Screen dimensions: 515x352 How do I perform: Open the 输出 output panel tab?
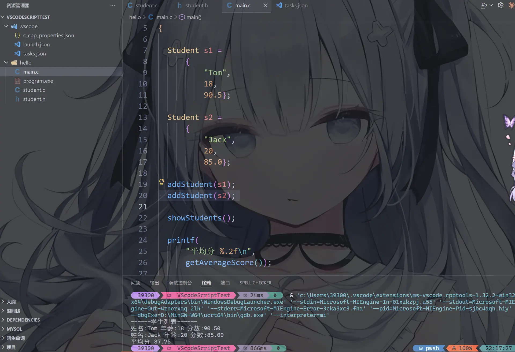point(154,283)
